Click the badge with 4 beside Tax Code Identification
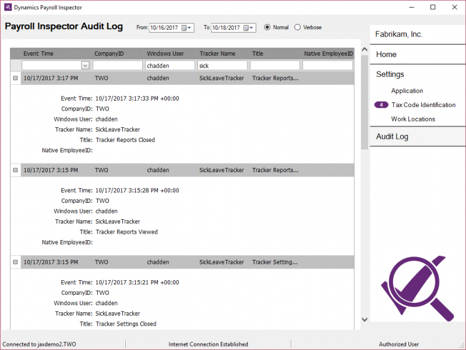 click(381, 105)
